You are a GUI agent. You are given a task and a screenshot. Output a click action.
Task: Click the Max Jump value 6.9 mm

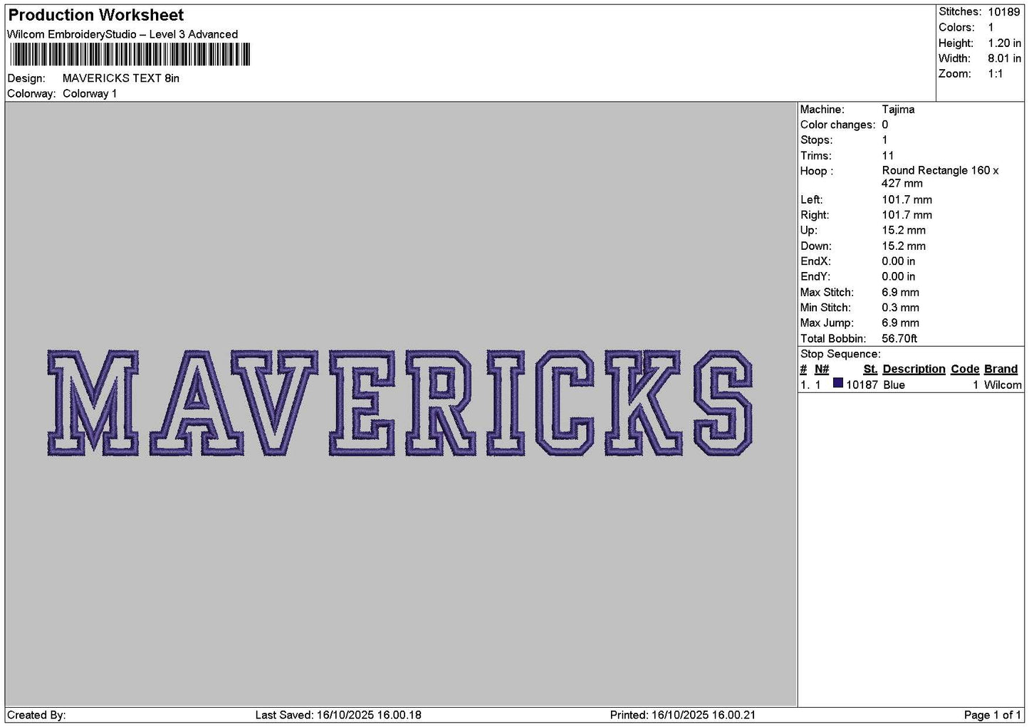(x=900, y=323)
